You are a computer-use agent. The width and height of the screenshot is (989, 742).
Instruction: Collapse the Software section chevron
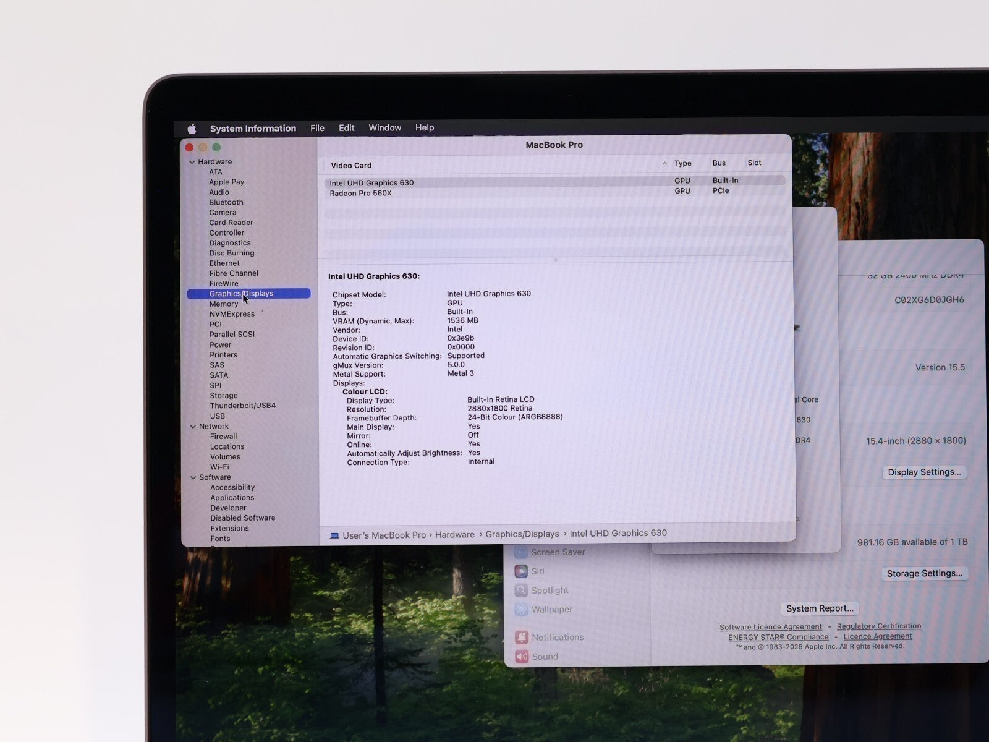[193, 477]
